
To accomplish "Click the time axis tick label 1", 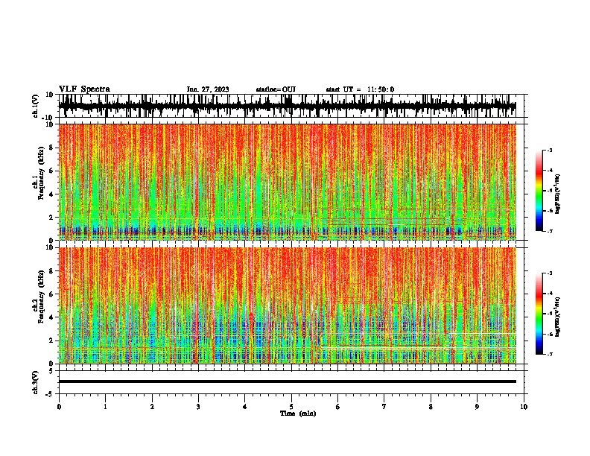I will pyautogui.click(x=105, y=407).
